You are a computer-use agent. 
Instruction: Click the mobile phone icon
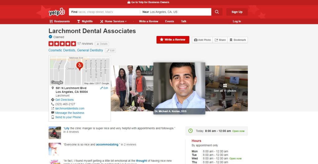point(53,117)
